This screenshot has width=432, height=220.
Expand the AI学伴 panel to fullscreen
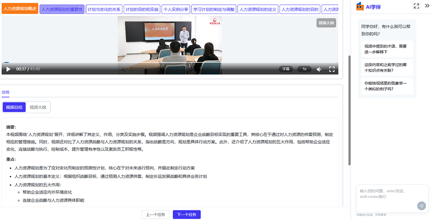416,6
